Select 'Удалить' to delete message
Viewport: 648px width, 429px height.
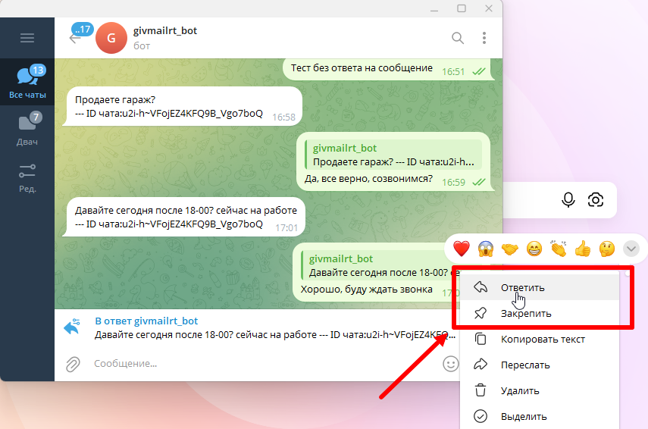tap(519, 390)
